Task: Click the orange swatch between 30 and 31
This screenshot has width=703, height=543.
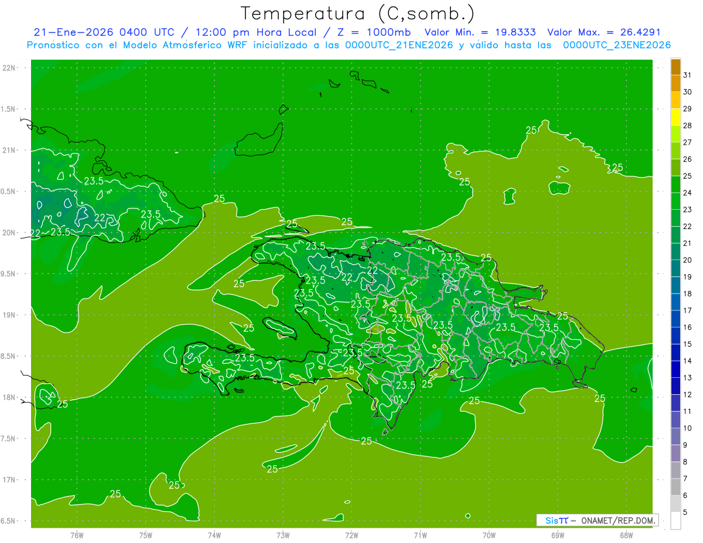Action: coord(675,84)
